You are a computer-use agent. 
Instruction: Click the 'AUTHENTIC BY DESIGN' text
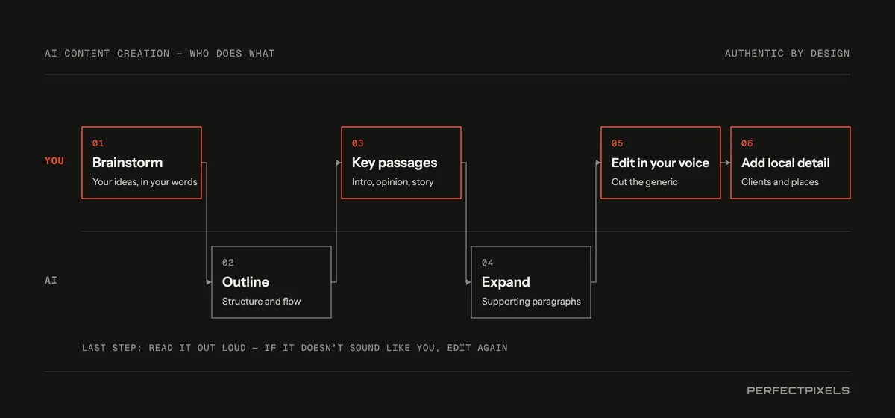(x=787, y=54)
